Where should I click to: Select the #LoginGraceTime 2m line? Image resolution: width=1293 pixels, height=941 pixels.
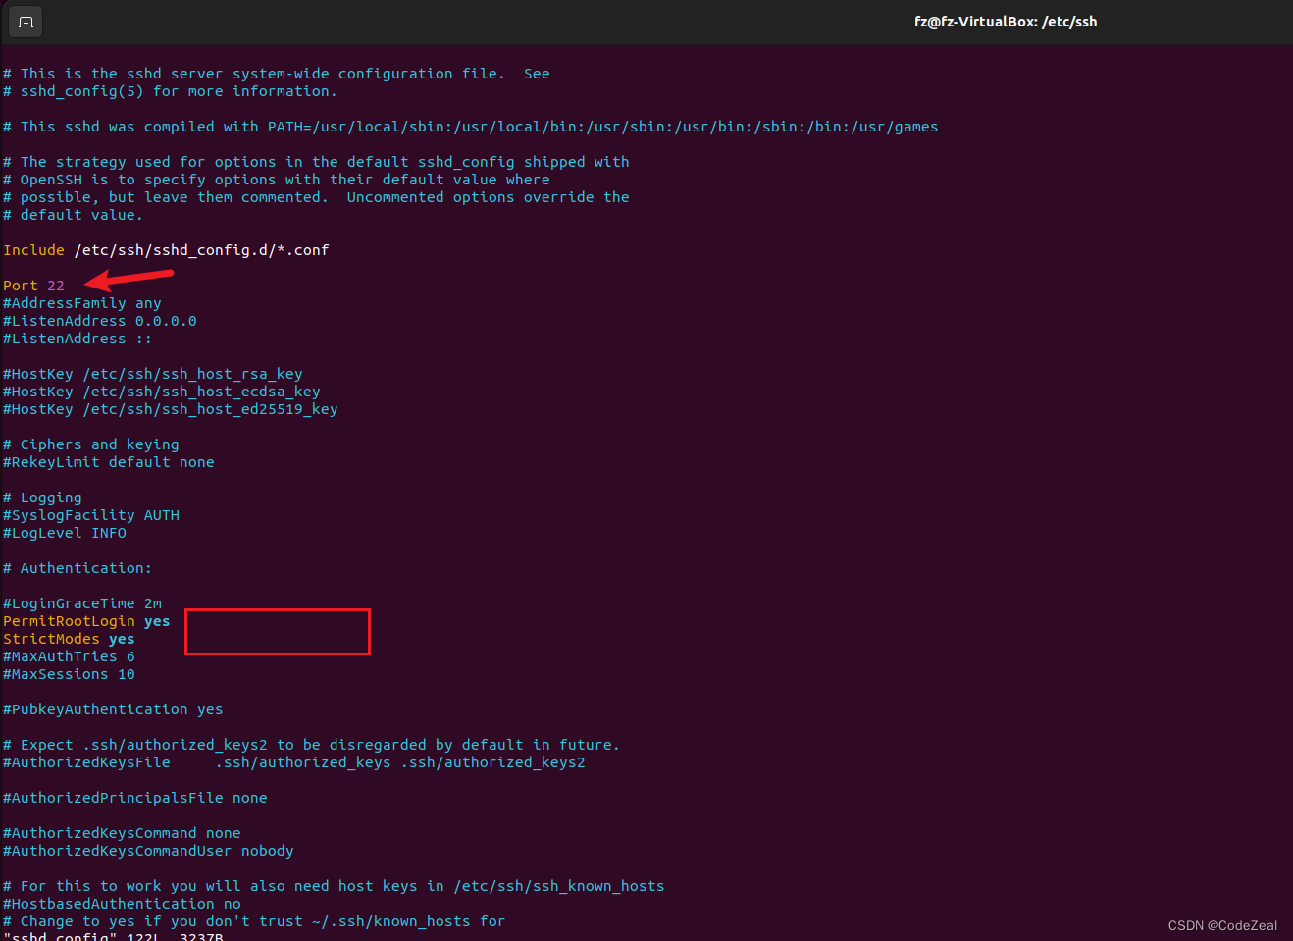coord(81,602)
